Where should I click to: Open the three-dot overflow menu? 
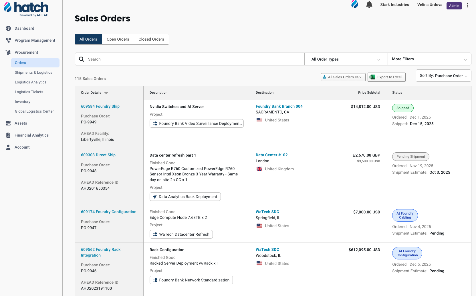coord(467,5)
